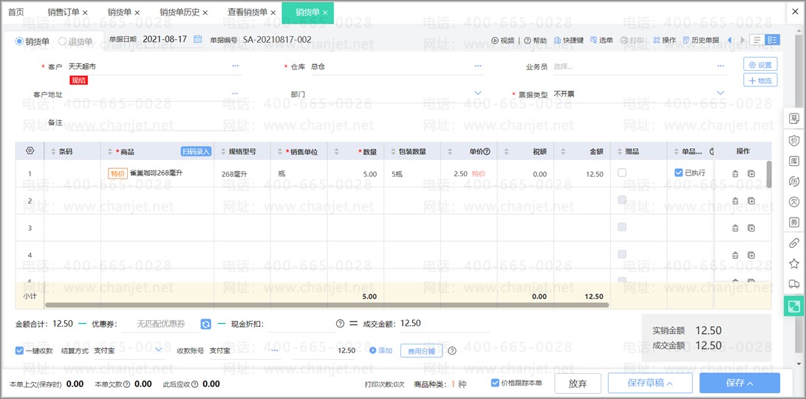This screenshot has width=806, height=399.
Task: Toggle the 一键收款 checkbox
Action: tap(19, 351)
